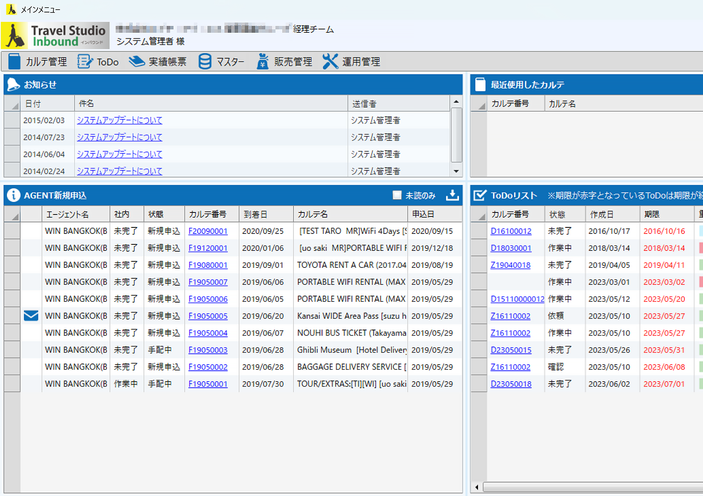Click the main menu window title icon
This screenshot has width=703, height=496.
(11, 9)
